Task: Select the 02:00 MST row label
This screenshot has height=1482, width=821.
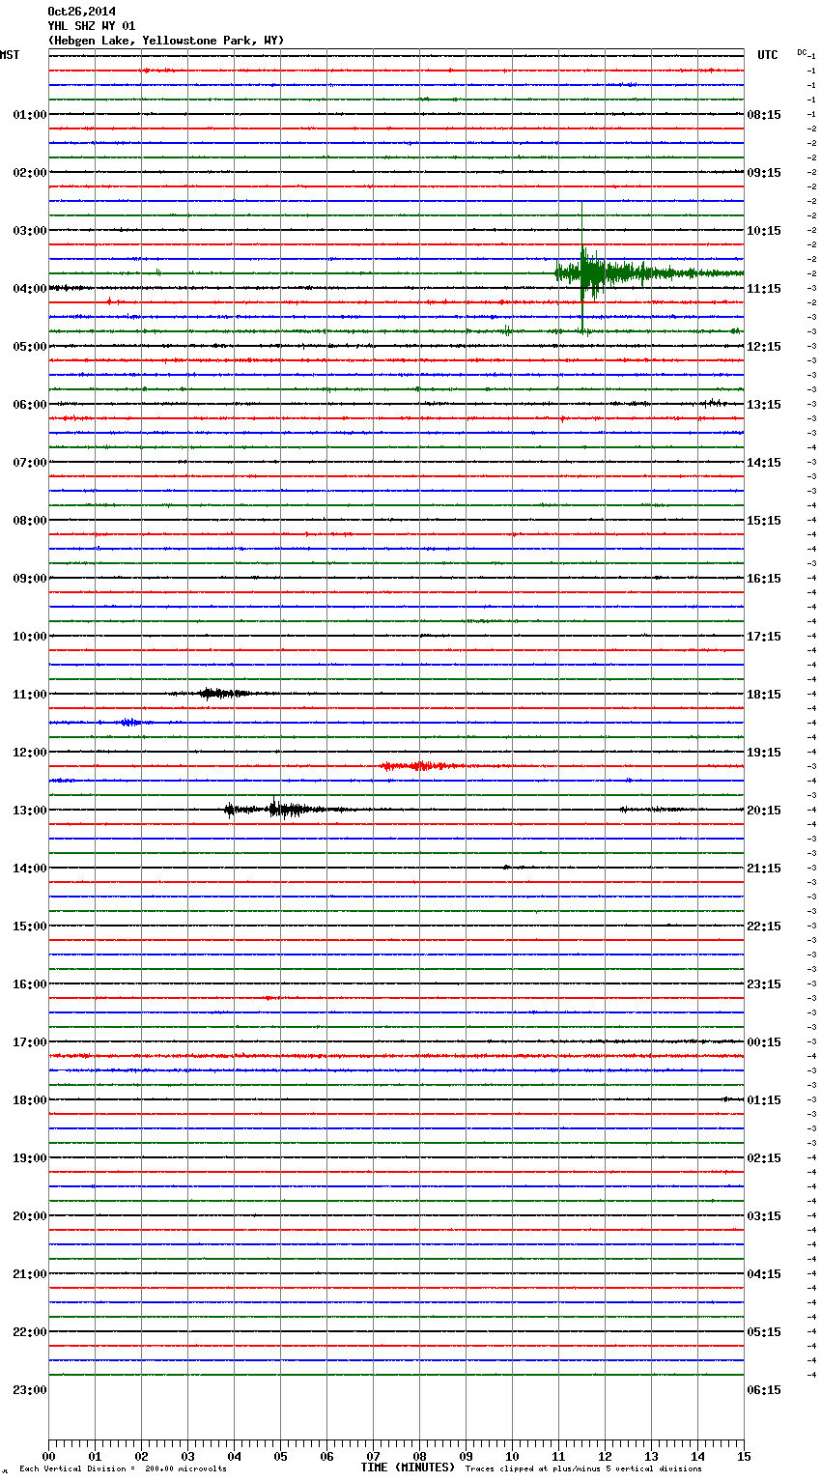Action: [30, 173]
